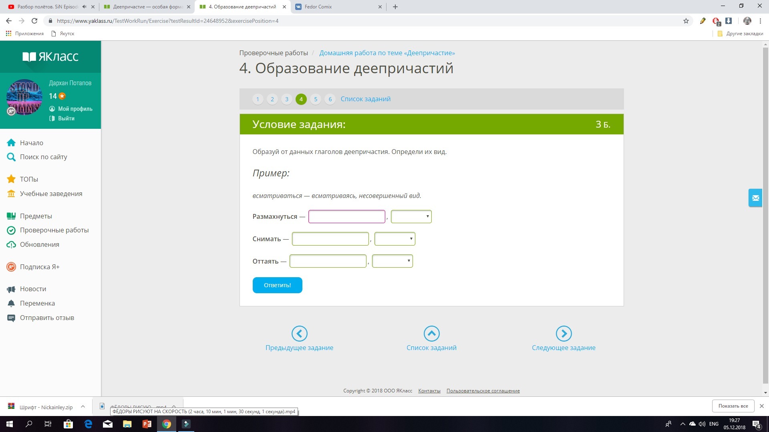769x432 pixels.
Task: Click the Поиск по сайту magnifier icon
Action: coord(11,157)
